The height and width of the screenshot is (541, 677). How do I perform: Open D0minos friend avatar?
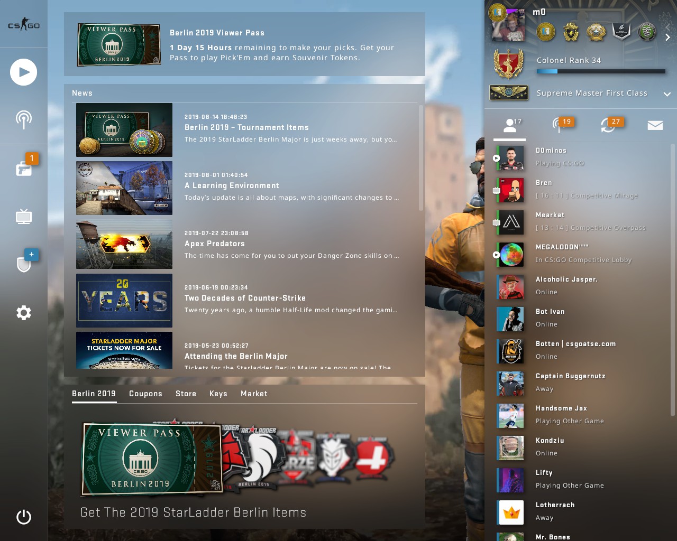click(511, 157)
